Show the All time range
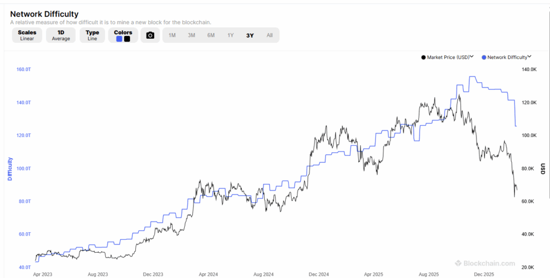 (x=269, y=35)
